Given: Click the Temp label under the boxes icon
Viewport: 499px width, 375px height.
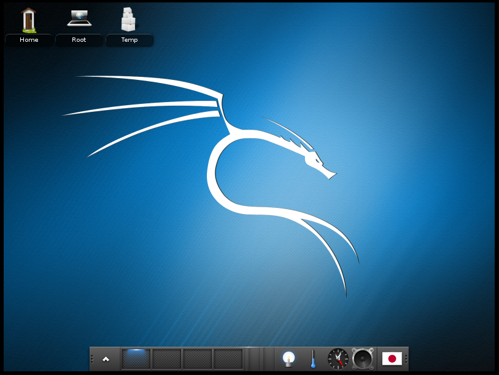Looking at the screenshot, I should tap(130, 40).
